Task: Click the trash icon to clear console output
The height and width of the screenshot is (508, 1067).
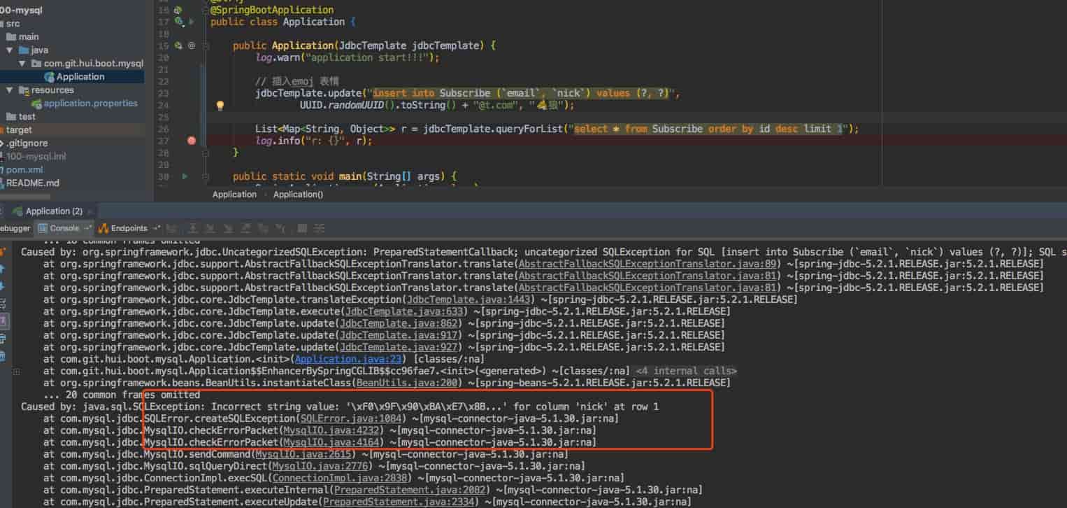Action: pos(3,356)
